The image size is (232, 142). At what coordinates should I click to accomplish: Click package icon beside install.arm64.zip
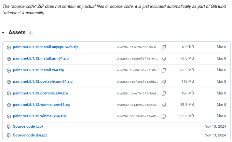click(x=9, y=59)
